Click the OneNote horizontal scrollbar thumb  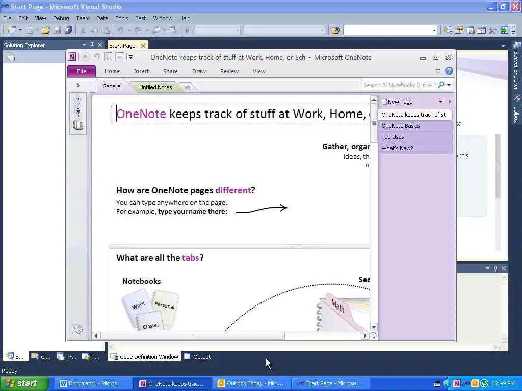tap(192, 336)
